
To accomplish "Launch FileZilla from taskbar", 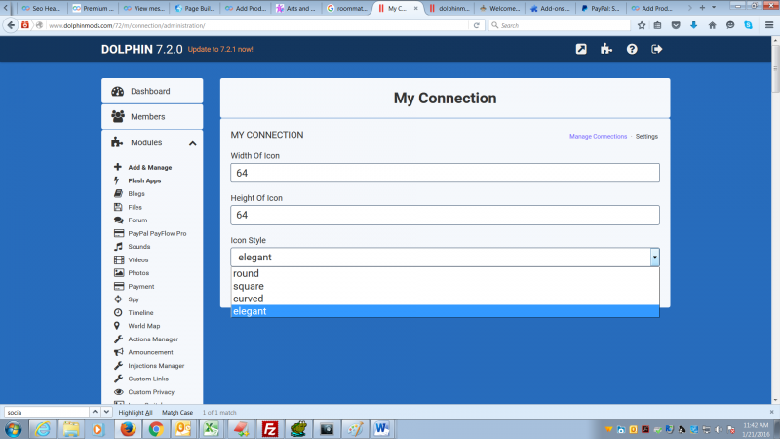I will (270, 429).
